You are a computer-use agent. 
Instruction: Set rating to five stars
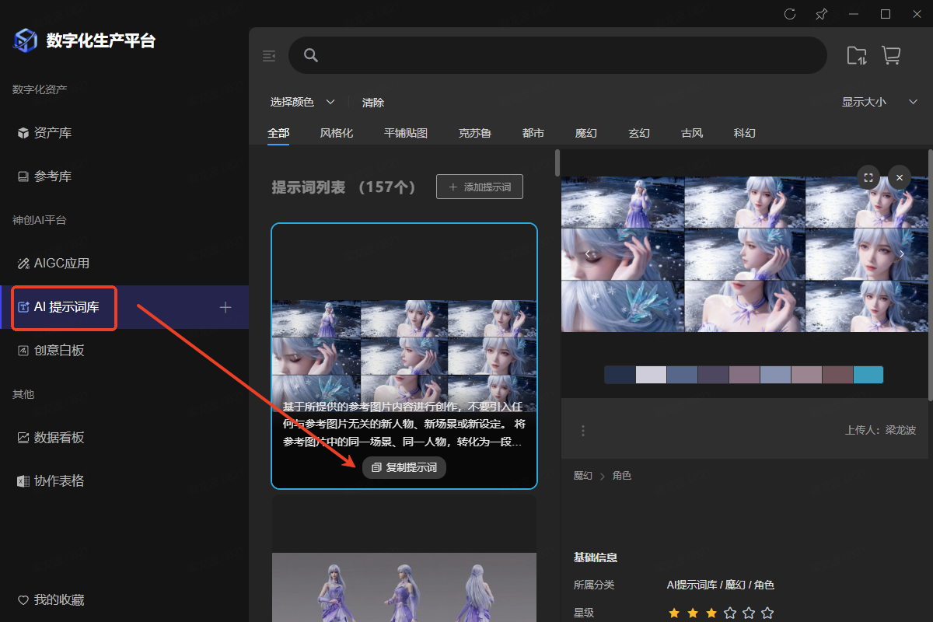(x=767, y=613)
